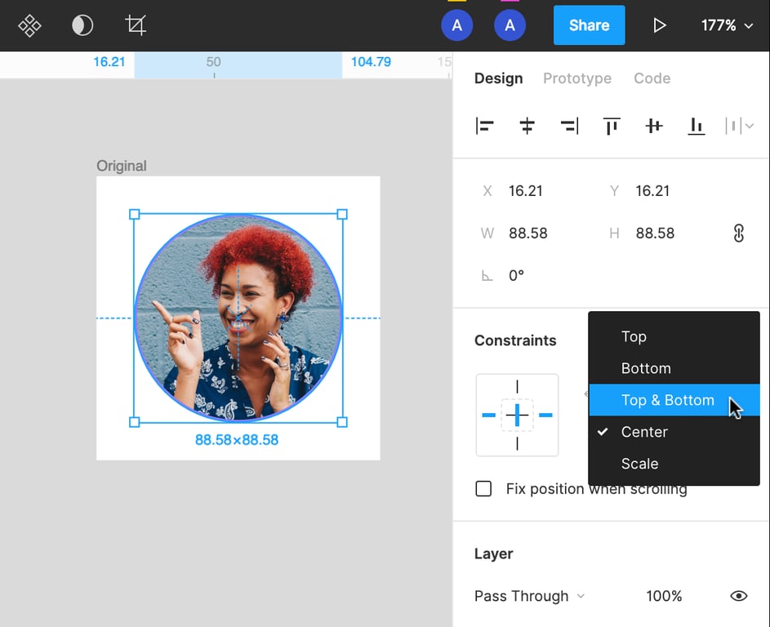Enable Fix position when scrolling checkbox
The image size is (770, 627).
coord(484,489)
